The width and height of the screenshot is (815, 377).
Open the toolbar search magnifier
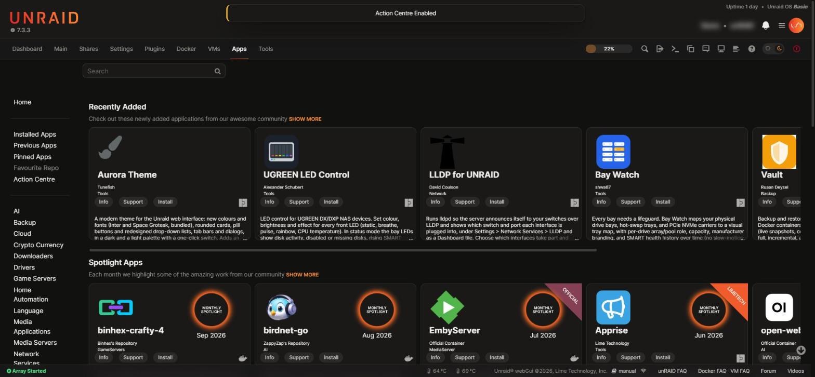point(645,49)
